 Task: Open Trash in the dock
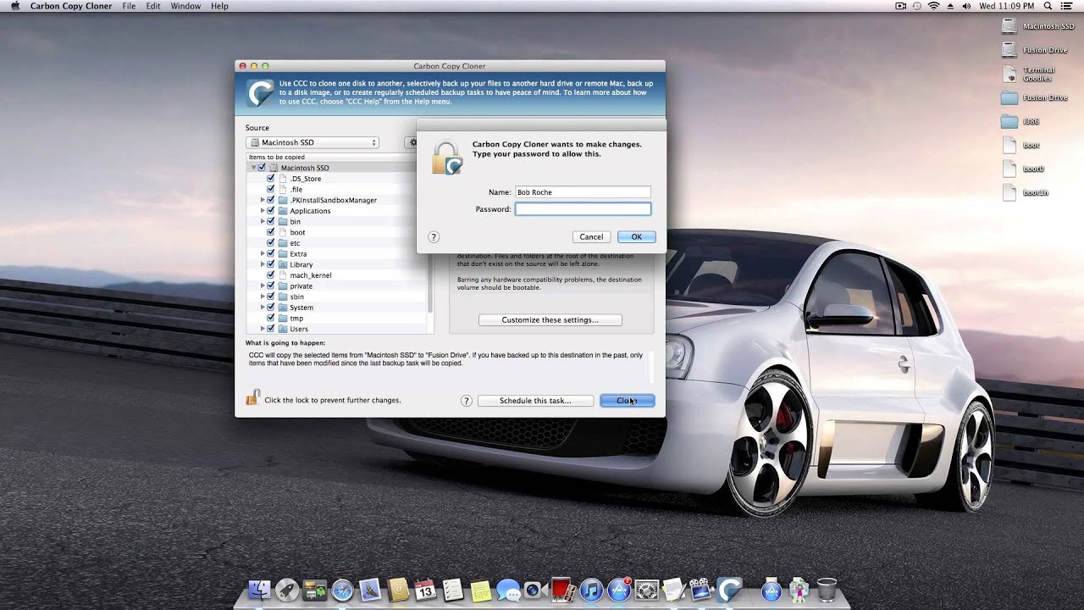(827, 590)
